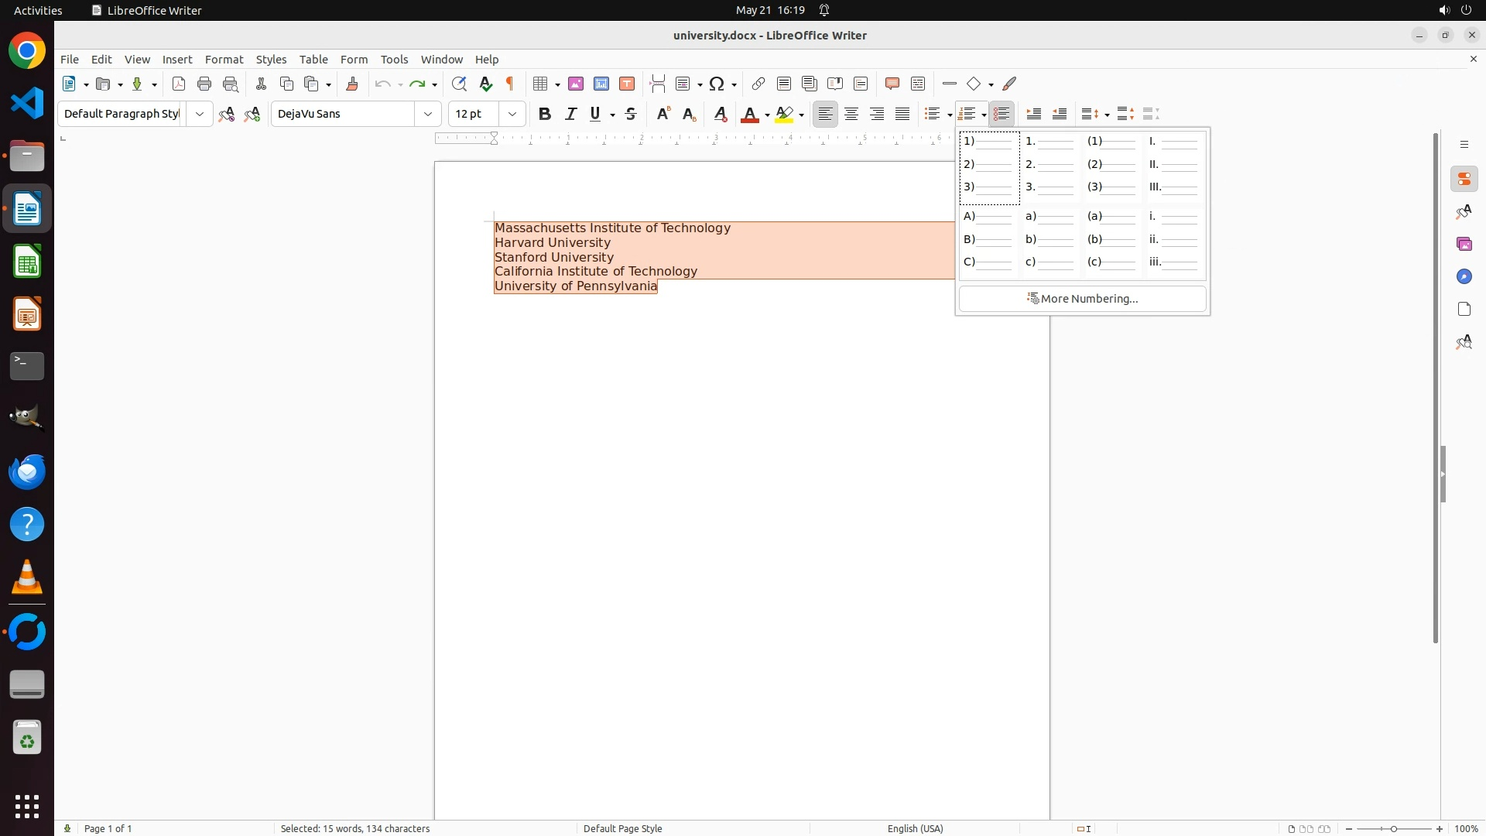Open the Format menu

[224, 59]
